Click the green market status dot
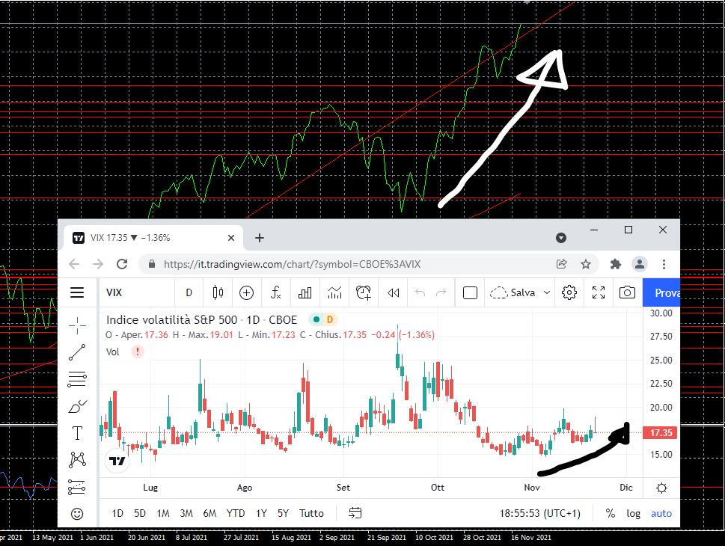This screenshot has height=546, width=725. tap(316, 319)
